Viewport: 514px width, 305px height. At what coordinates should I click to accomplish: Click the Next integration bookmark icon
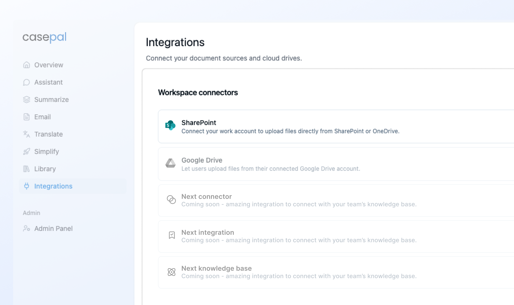pos(172,235)
